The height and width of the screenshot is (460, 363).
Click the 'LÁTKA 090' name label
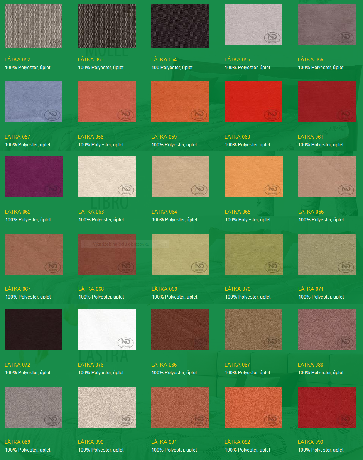click(91, 442)
